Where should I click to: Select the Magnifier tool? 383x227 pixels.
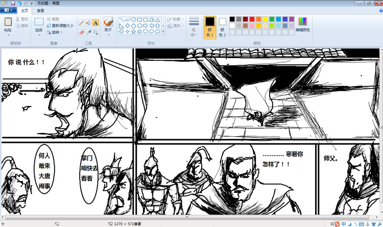[x=95, y=32]
